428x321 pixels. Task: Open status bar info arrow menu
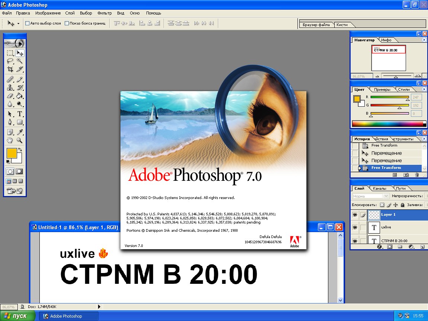99,306
